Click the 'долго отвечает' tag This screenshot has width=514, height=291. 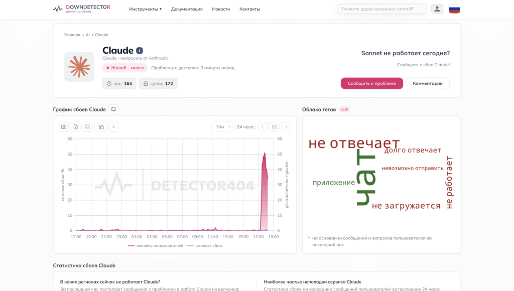tap(413, 150)
